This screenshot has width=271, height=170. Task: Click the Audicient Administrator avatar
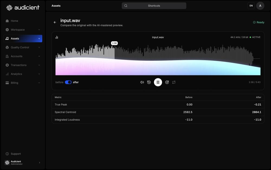pos(7,163)
